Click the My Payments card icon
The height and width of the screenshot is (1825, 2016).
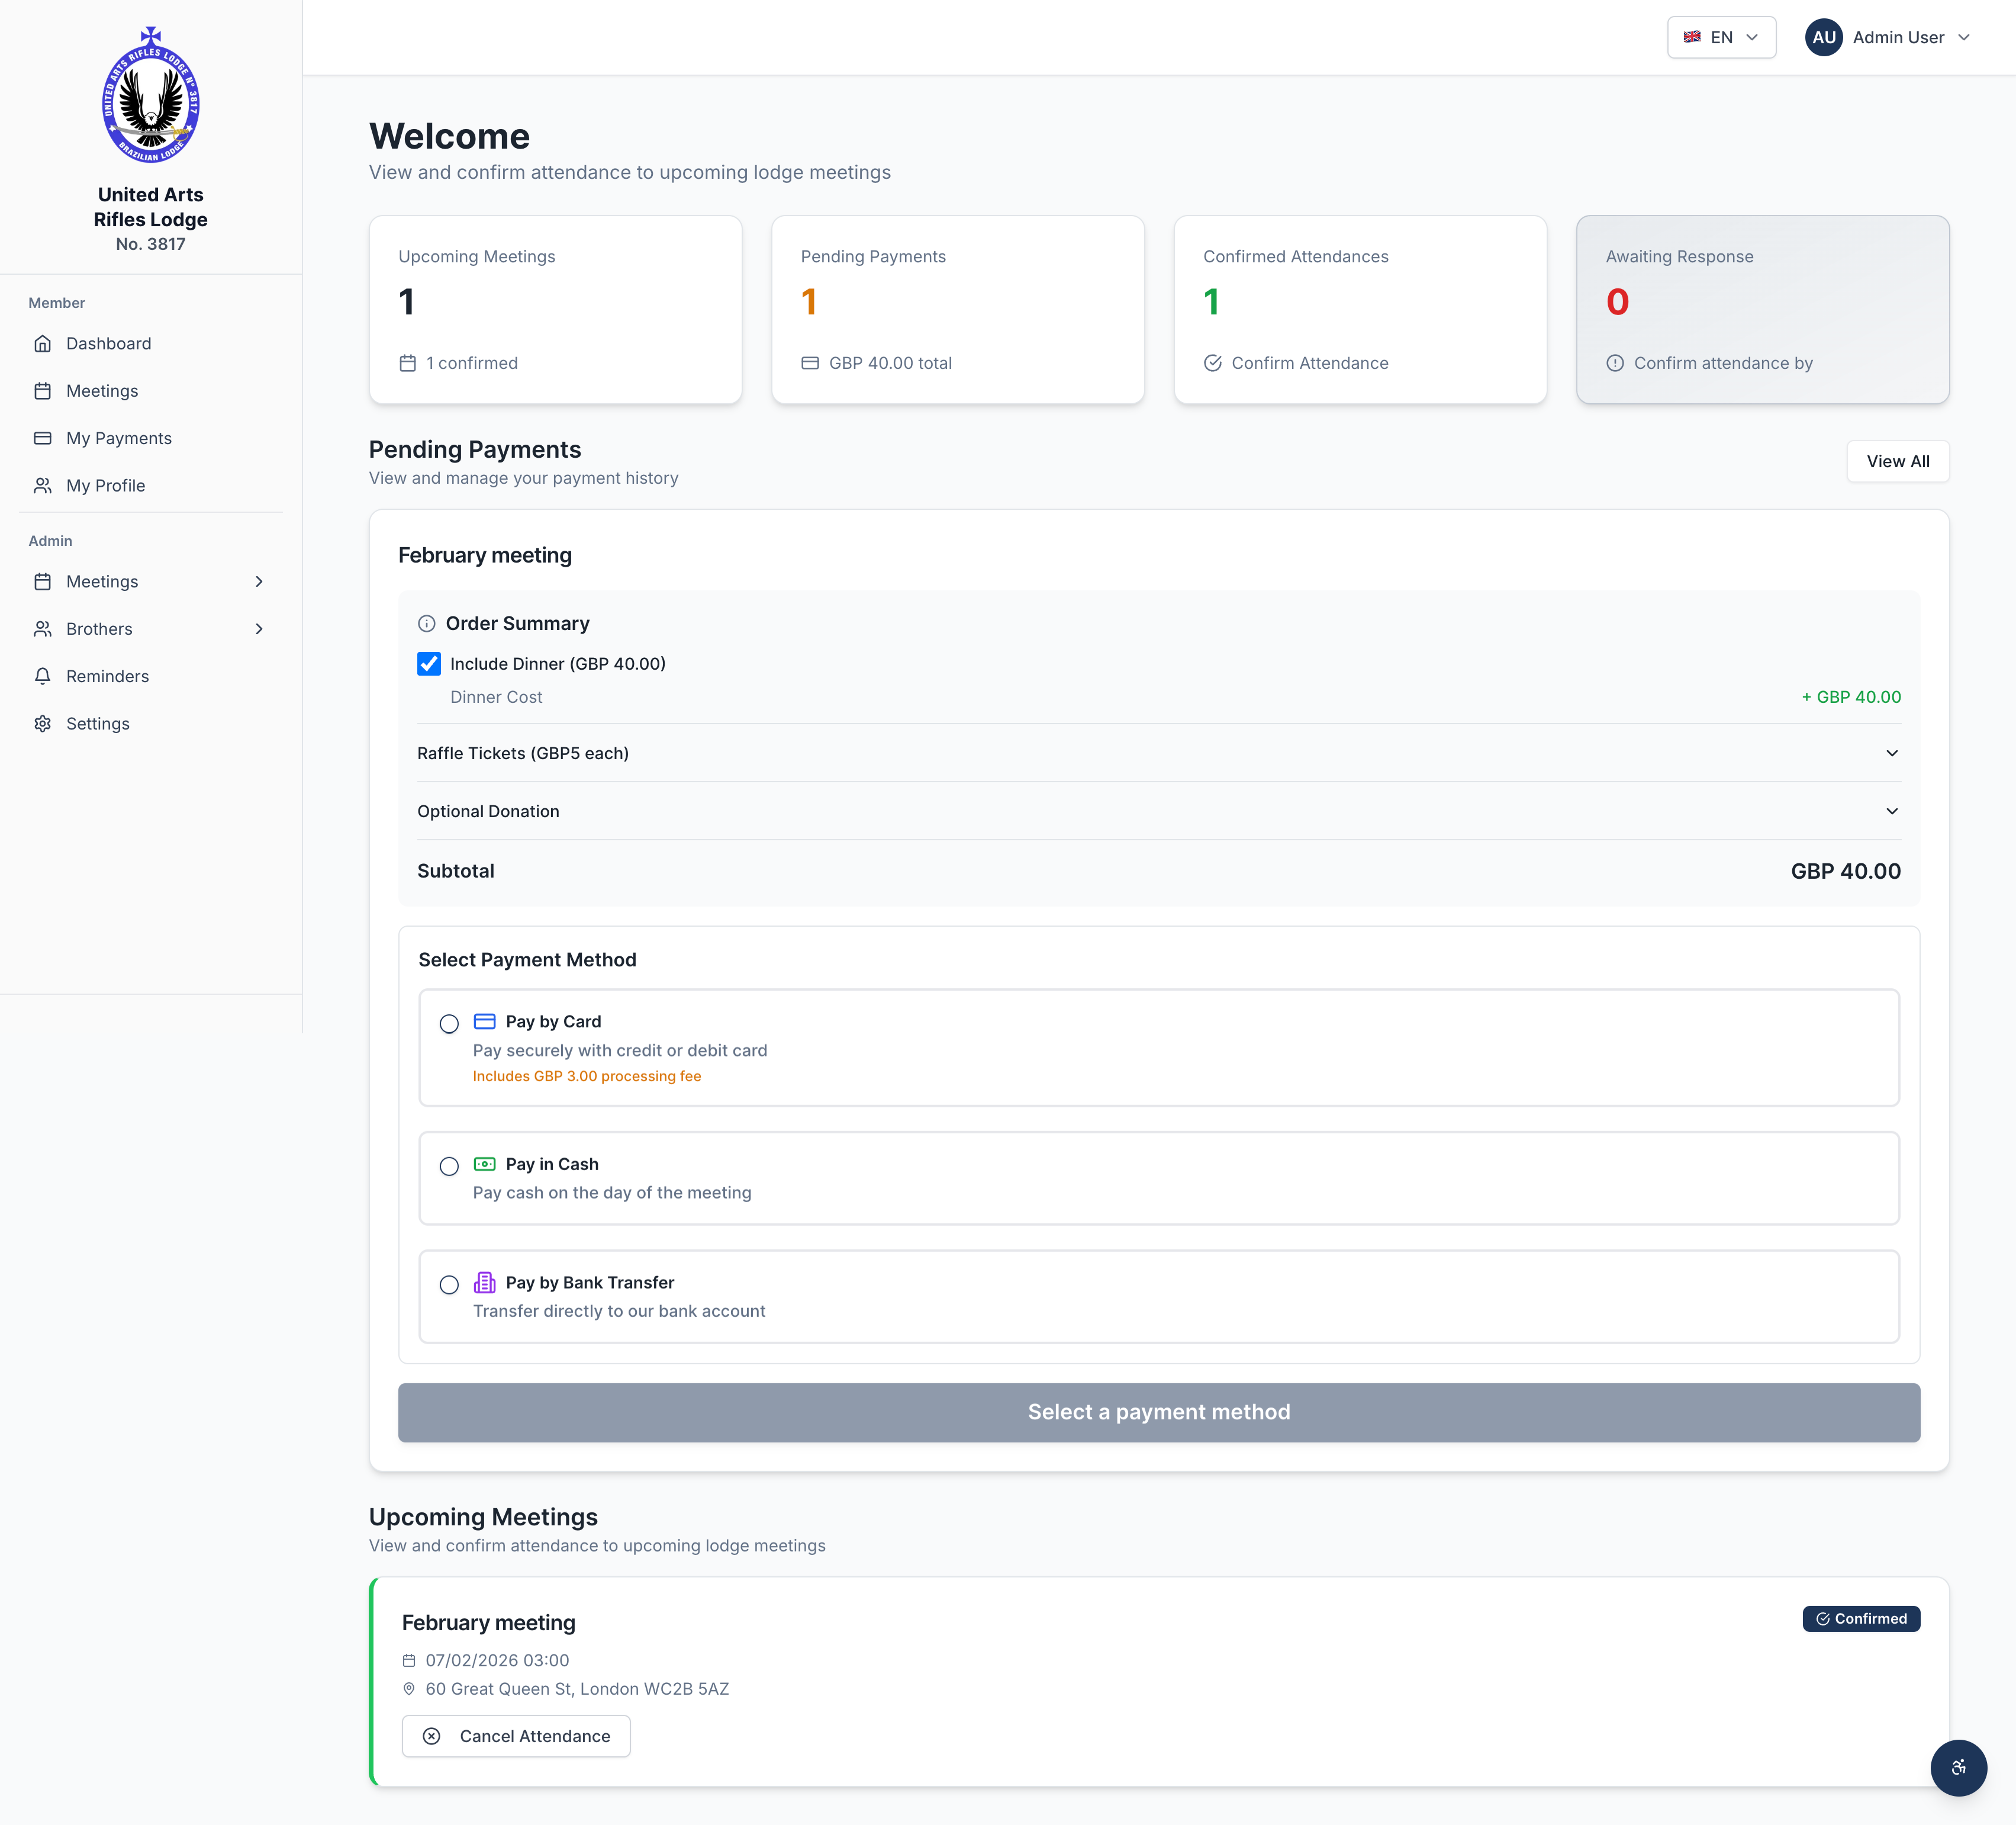tap(42, 438)
